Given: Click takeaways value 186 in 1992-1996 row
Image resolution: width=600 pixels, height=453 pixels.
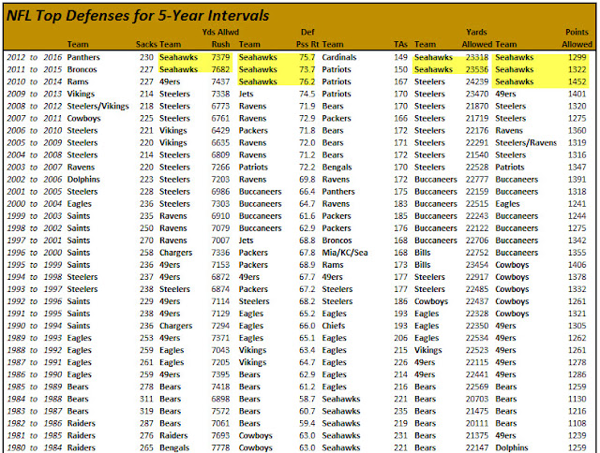Looking at the screenshot, I should [400, 301].
